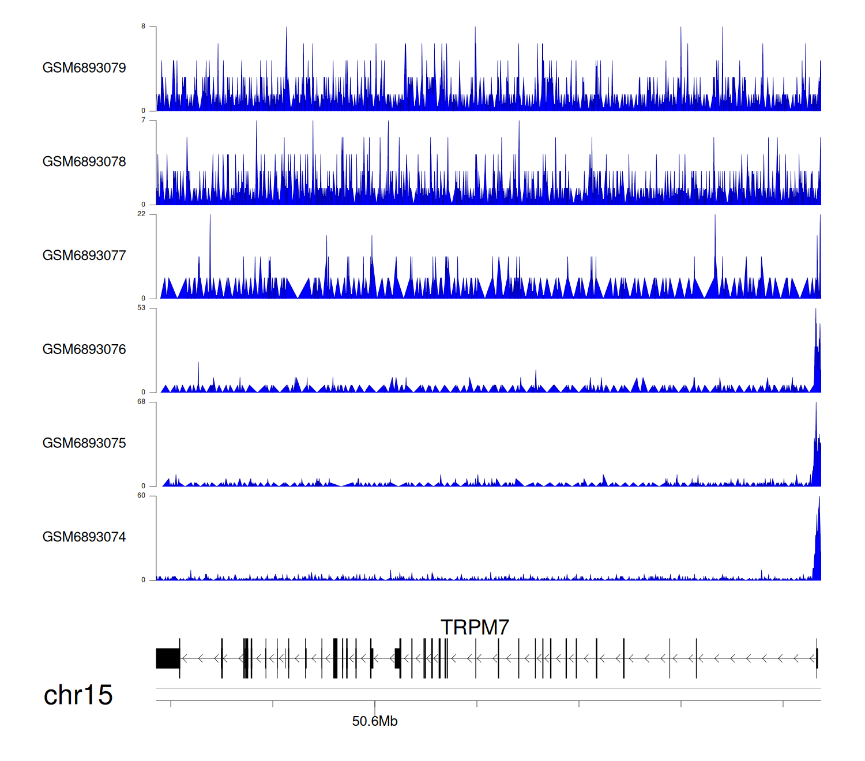865x761 pixels.
Task: Click the large black exon block of TRPM7
Action: pyautogui.click(x=168, y=658)
